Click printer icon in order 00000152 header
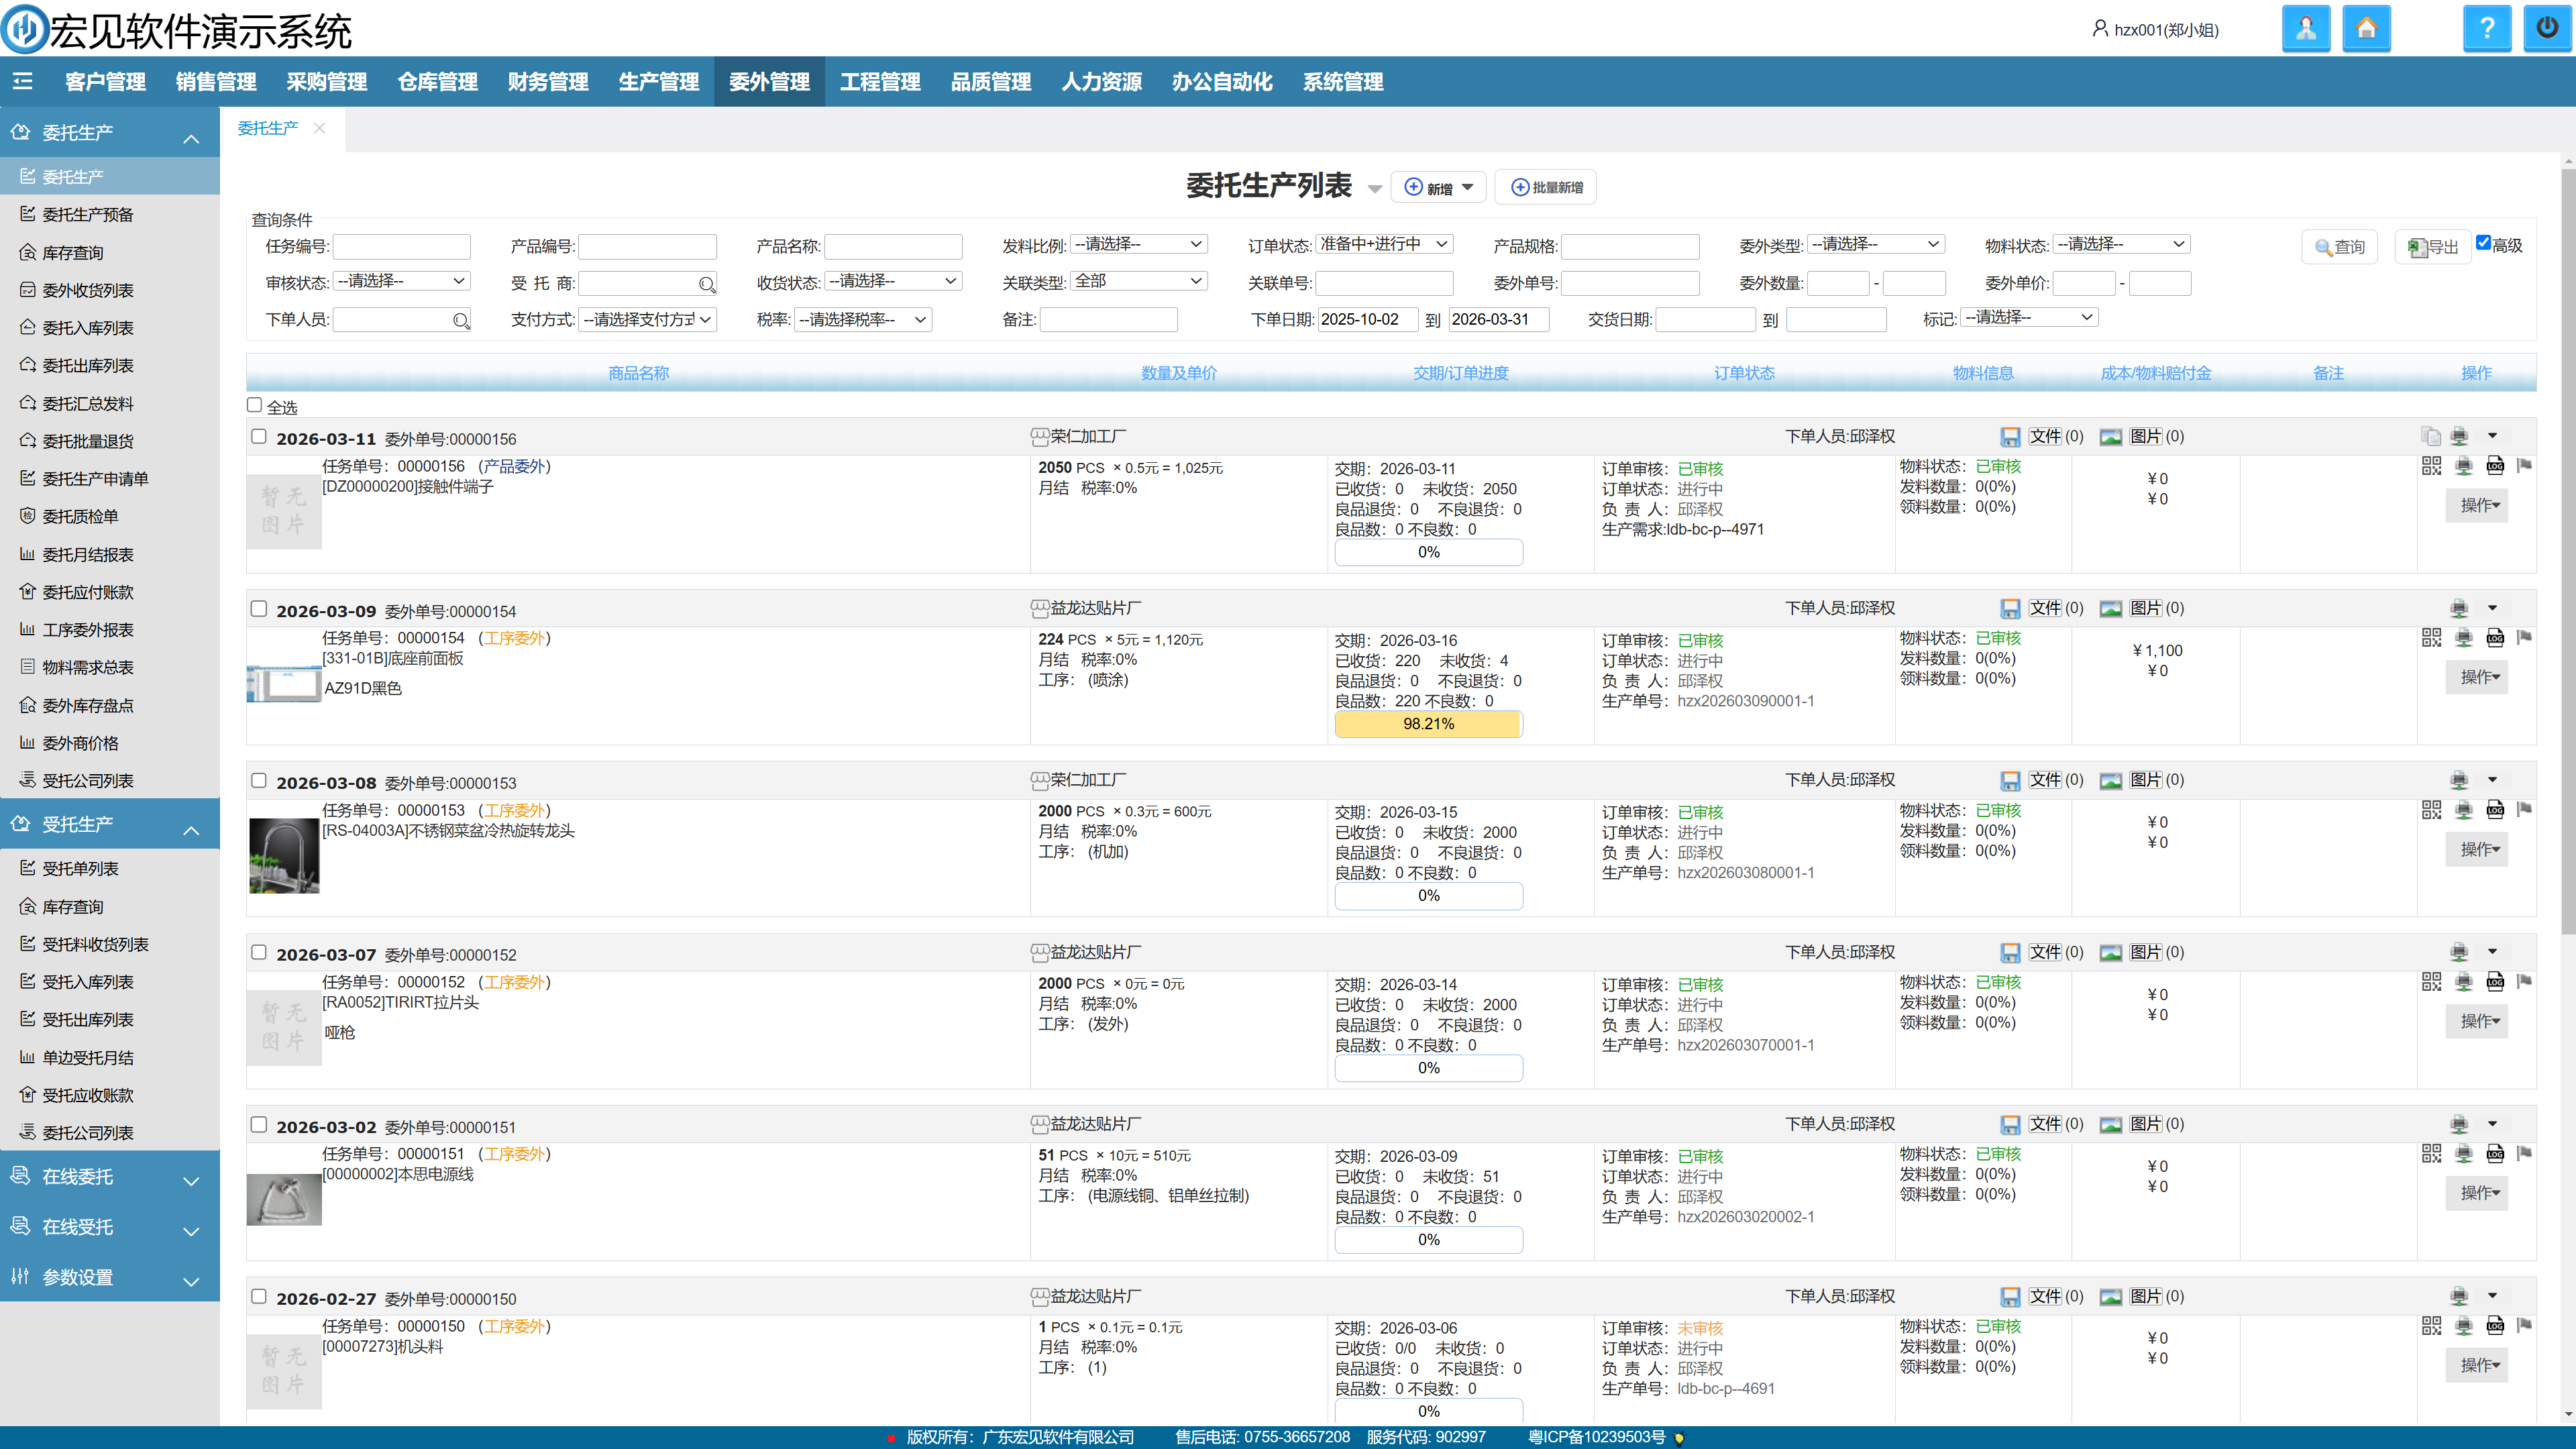 pyautogui.click(x=2459, y=953)
